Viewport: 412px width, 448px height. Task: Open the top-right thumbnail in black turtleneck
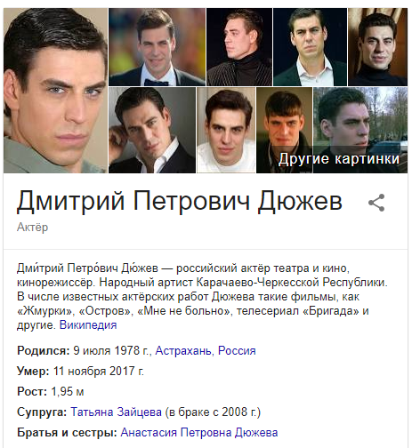tap(378, 47)
